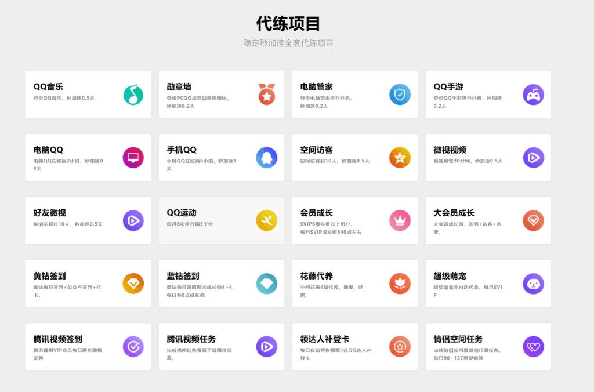Click the 蓝钻签到 heading

point(183,276)
